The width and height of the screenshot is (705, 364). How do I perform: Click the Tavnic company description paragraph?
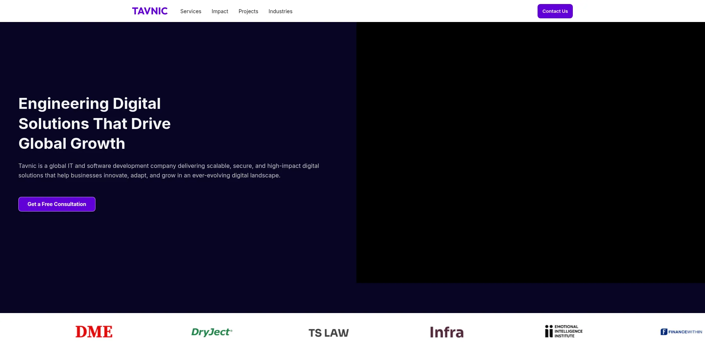pos(169,170)
